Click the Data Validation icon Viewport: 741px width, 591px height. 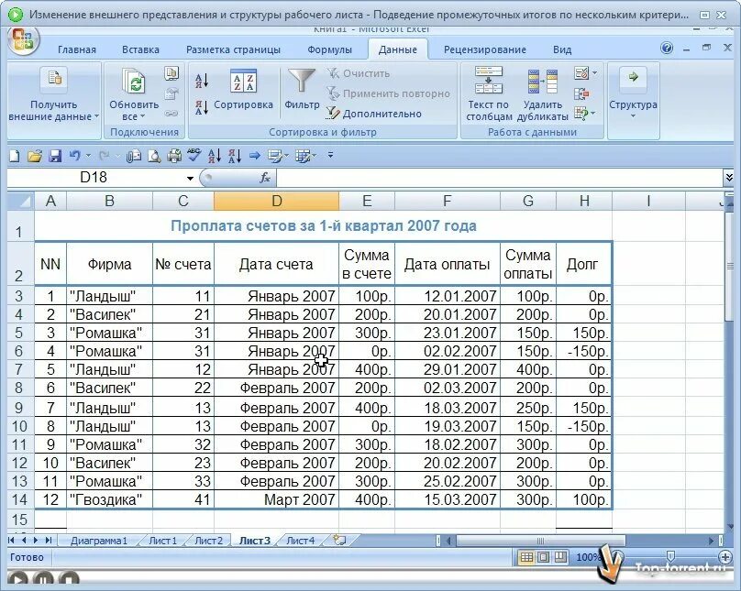coord(581,73)
